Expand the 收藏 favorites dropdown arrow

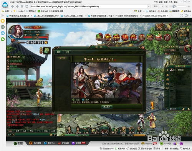(11, 11)
